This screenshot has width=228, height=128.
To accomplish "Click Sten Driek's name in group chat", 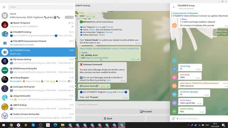I will coord(185,75).
